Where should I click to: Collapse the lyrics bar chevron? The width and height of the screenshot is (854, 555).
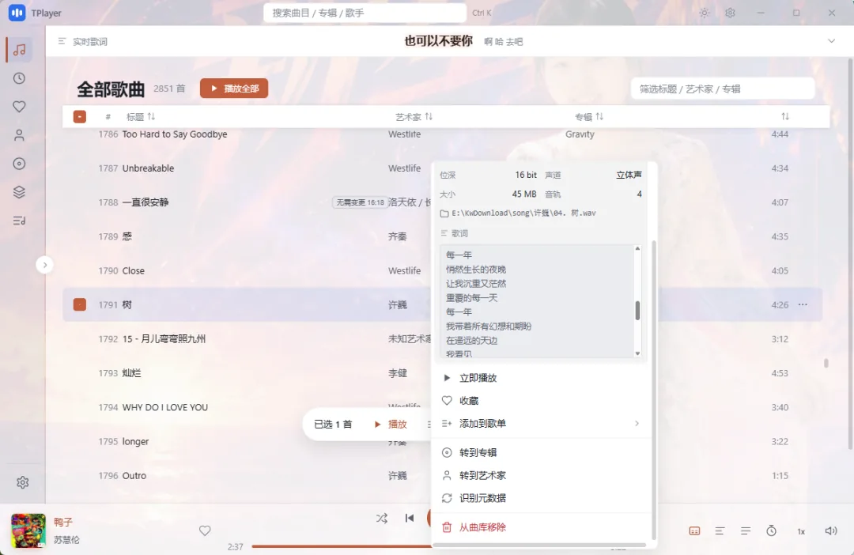tap(831, 41)
